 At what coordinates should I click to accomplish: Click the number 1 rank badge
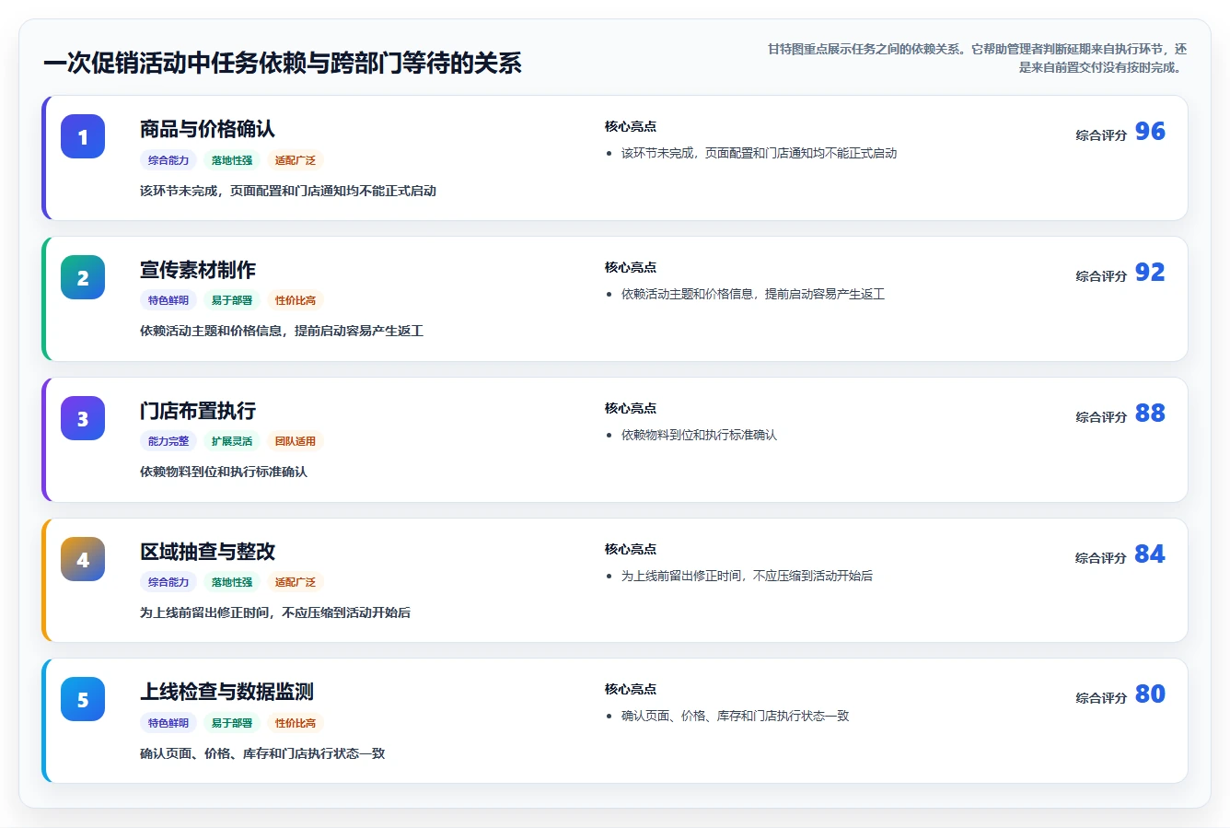point(83,136)
